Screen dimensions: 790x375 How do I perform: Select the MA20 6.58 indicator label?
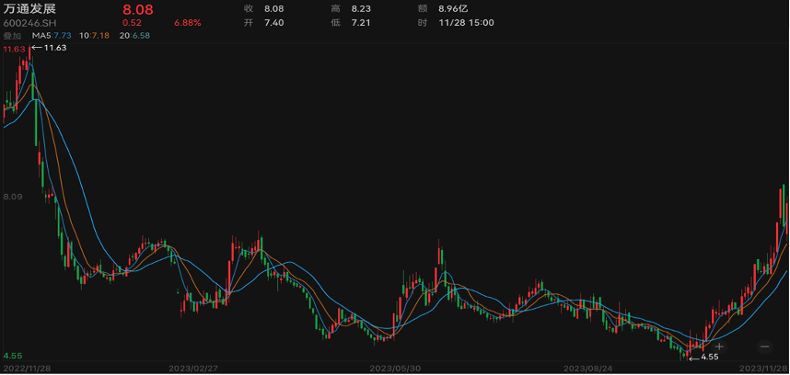point(134,35)
